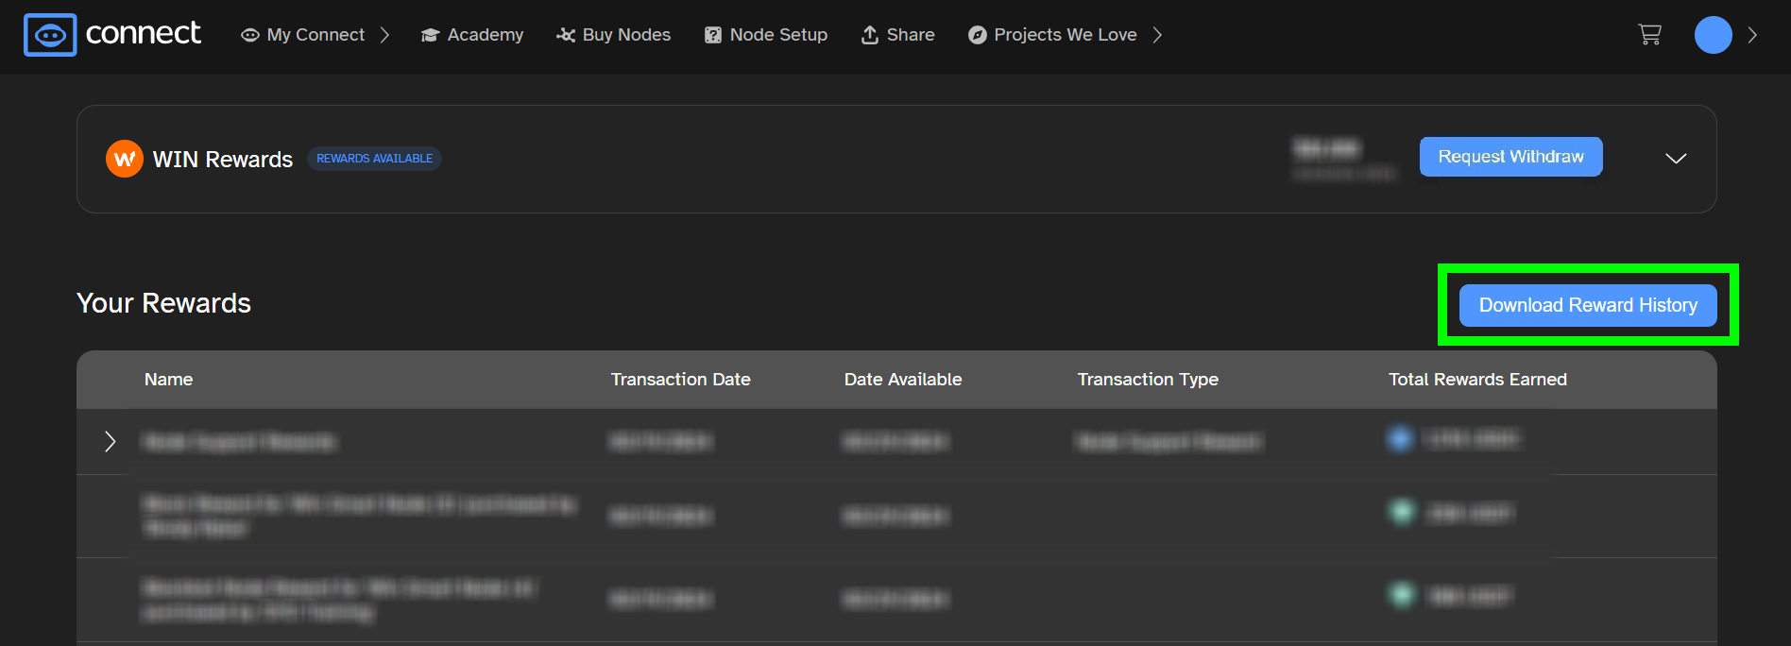Click the Date Available column header
The width and height of the screenshot is (1791, 646).
tap(903, 380)
